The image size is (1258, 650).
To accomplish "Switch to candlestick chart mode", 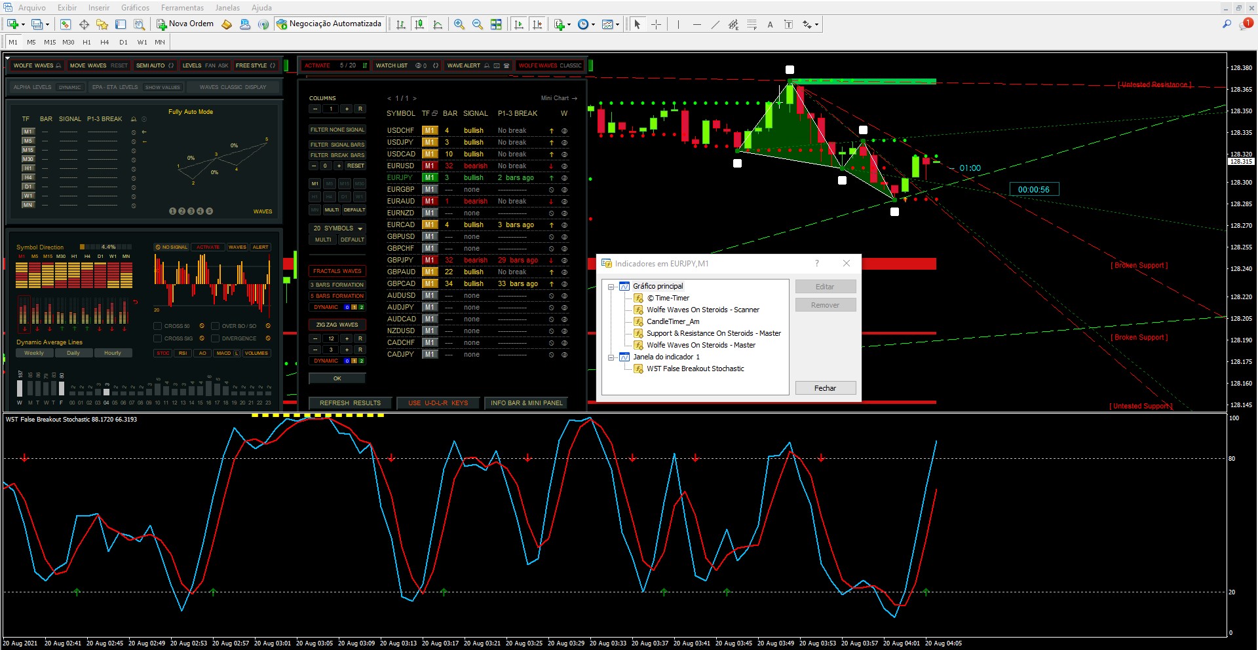I will [x=419, y=24].
